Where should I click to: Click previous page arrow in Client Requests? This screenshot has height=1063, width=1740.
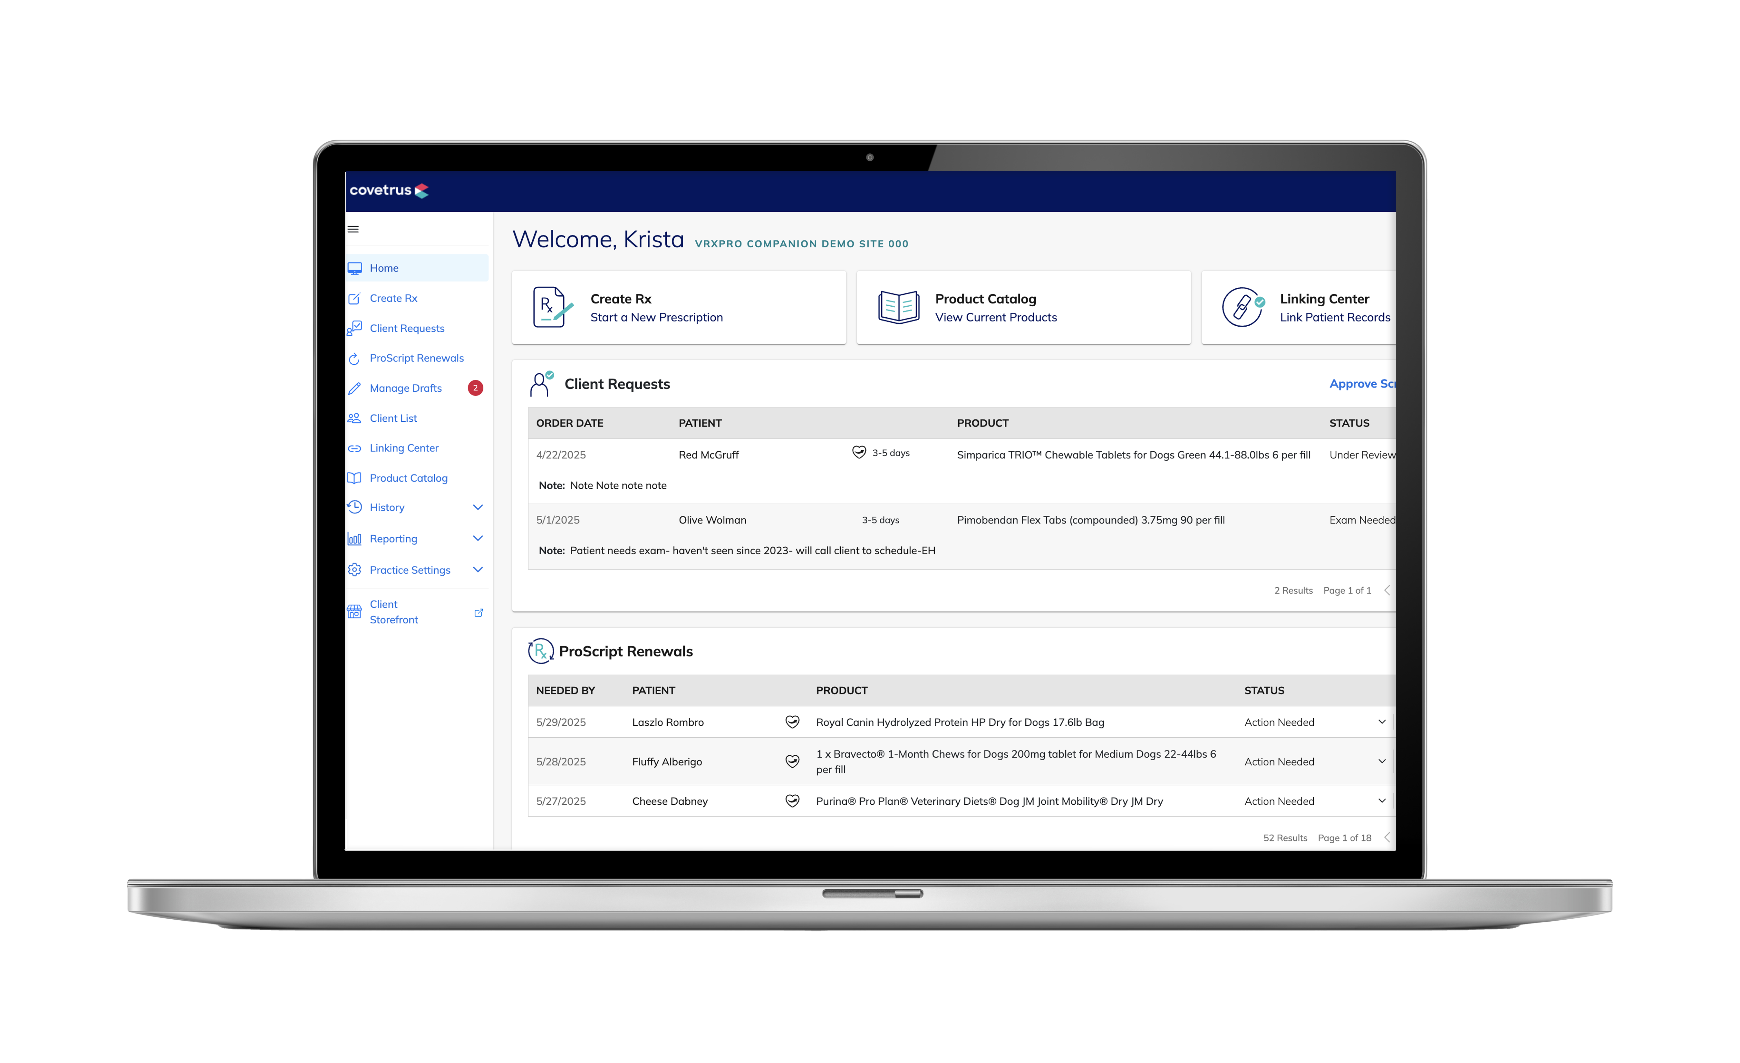coord(1387,591)
